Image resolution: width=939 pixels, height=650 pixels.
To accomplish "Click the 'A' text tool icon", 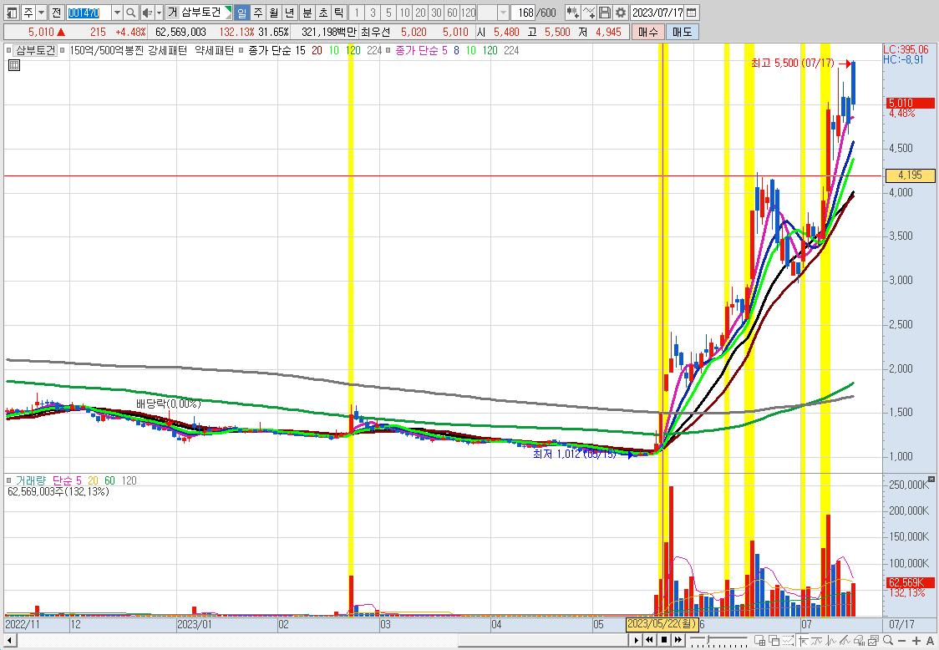I will pyautogui.click(x=930, y=641).
